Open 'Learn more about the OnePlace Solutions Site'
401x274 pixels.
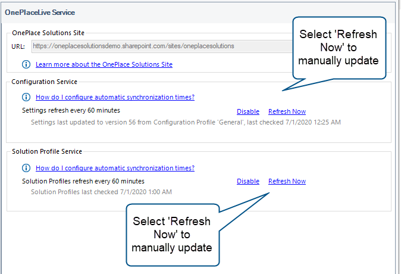click(104, 64)
